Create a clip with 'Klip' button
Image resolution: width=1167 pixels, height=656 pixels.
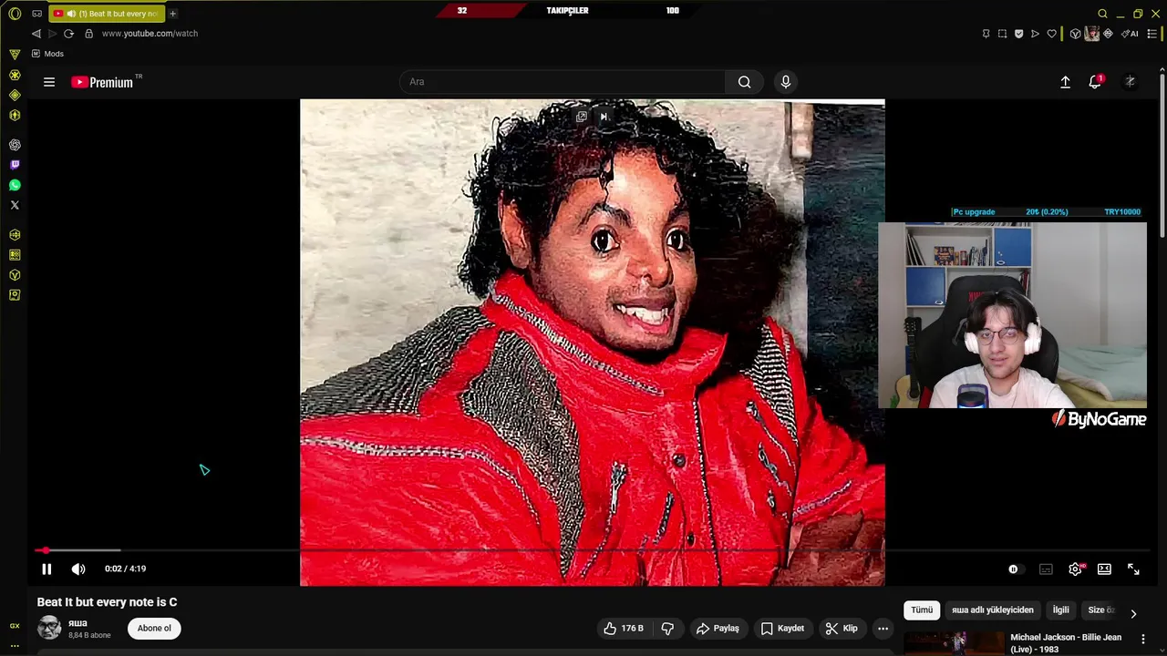[842, 629]
